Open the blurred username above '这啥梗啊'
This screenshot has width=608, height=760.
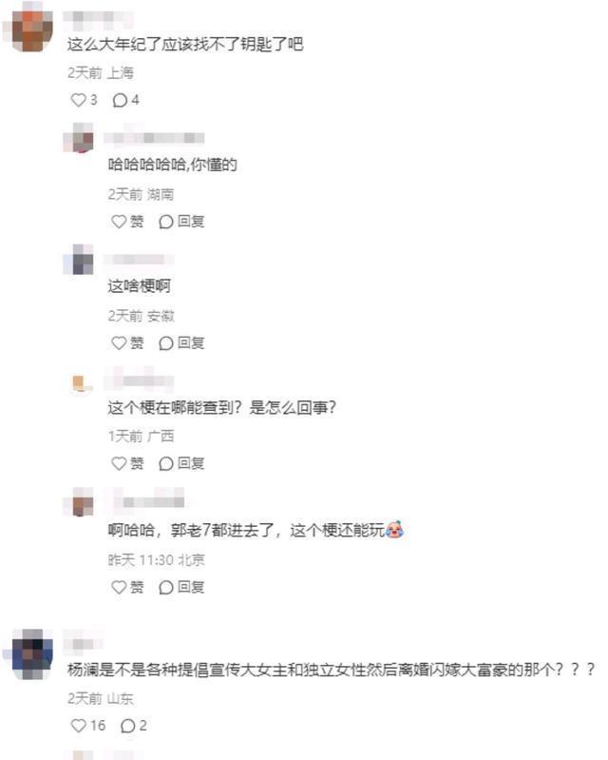pyautogui.click(x=139, y=260)
